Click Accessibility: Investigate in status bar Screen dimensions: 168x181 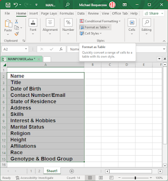click(35, 178)
